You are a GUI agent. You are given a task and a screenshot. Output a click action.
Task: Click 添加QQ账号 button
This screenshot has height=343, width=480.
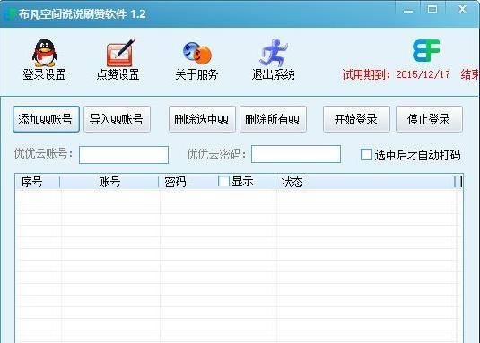[x=46, y=119]
